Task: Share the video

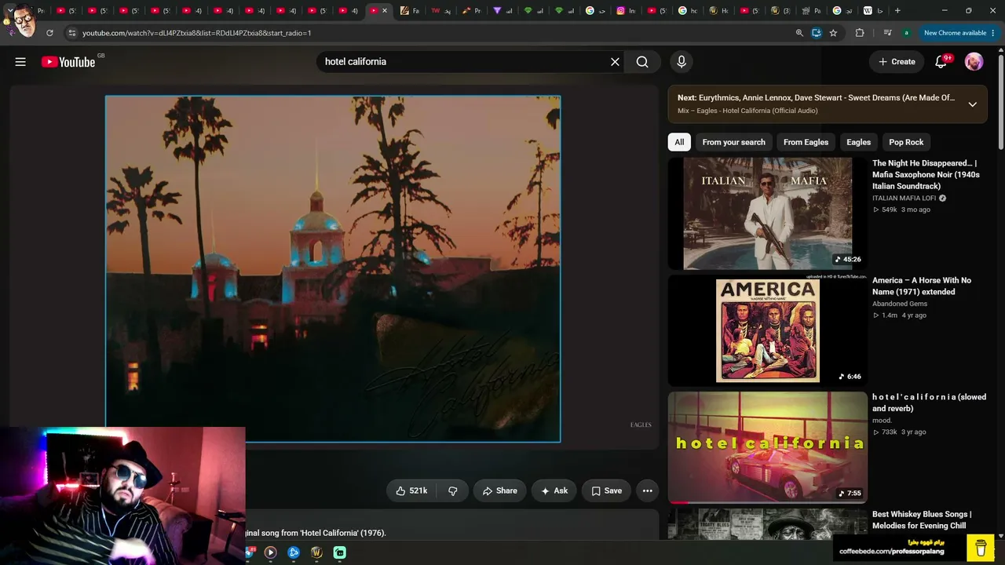Action: click(500, 490)
